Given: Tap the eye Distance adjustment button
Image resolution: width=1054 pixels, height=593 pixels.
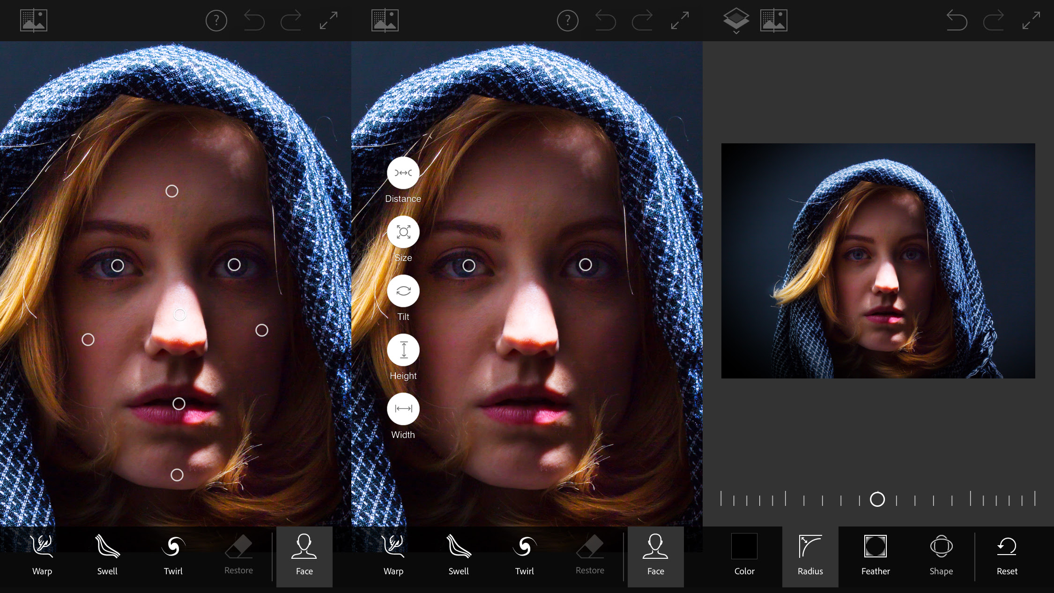Looking at the screenshot, I should click(403, 173).
